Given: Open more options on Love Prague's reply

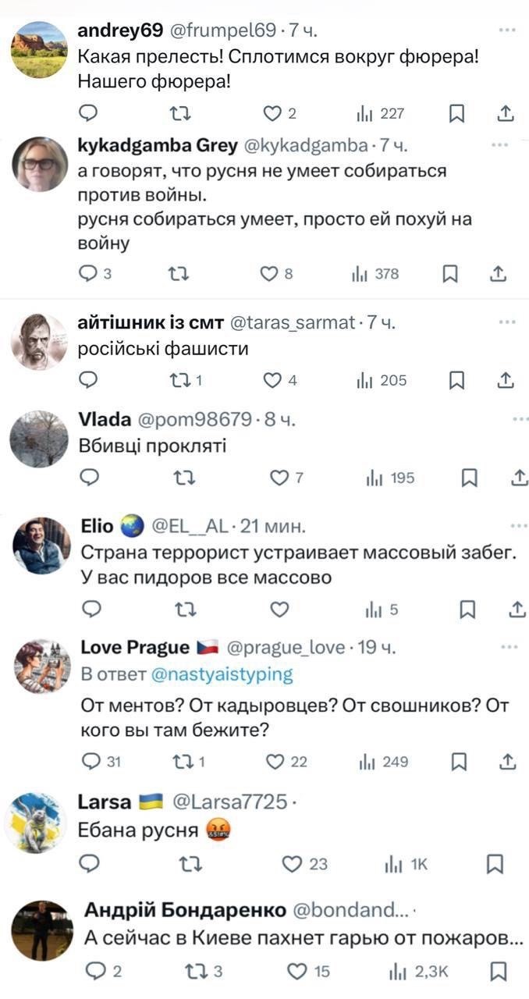Looking at the screenshot, I should click(x=509, y=646).
